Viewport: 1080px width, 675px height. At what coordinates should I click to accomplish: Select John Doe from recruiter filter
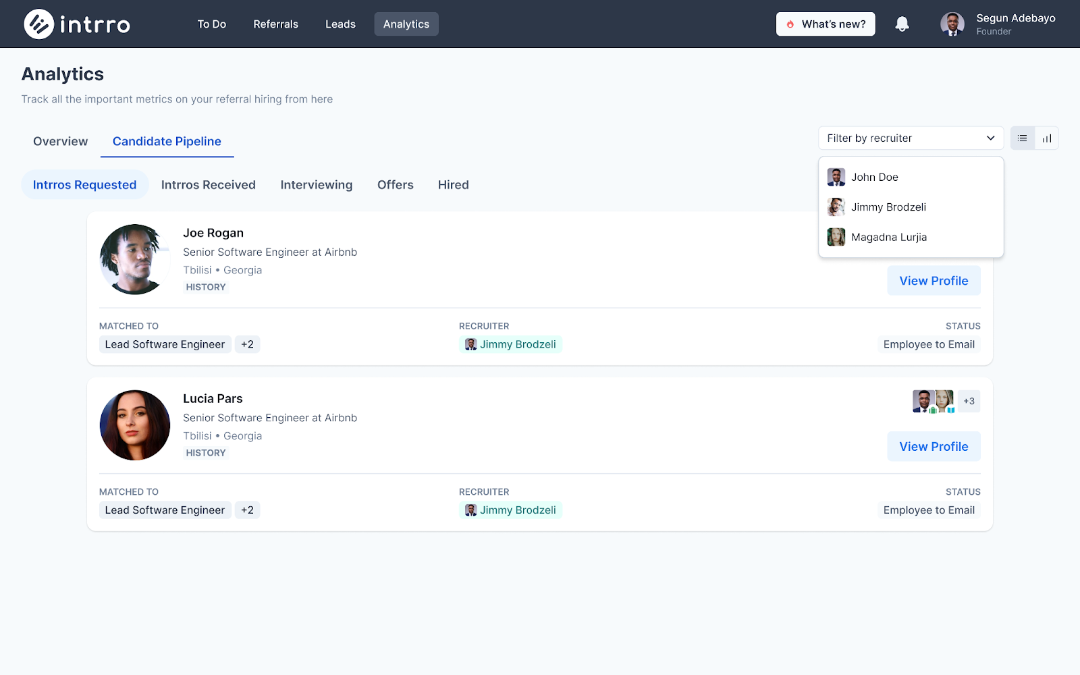click(911, 177)
